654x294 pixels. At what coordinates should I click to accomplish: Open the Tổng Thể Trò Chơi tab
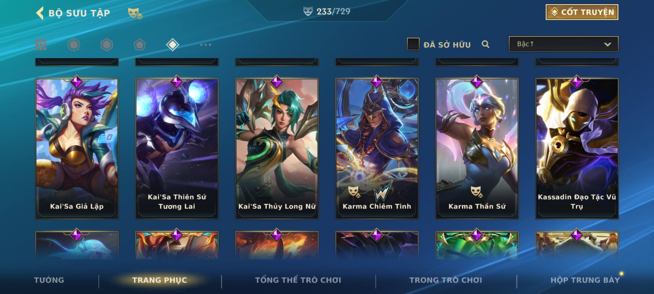tap(298, 280)
